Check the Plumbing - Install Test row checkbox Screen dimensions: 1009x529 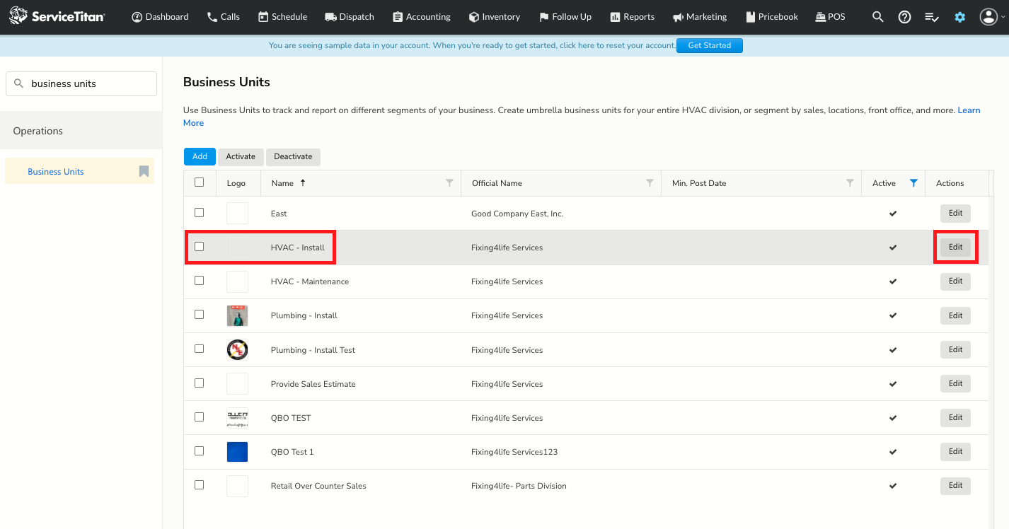(x=199, y=349)
